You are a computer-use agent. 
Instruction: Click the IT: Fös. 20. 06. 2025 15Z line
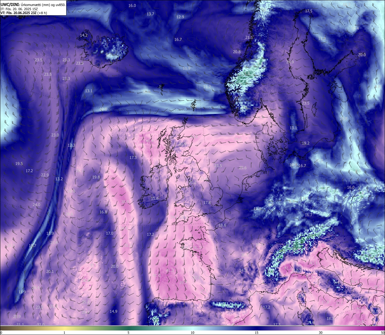(19, 9)
